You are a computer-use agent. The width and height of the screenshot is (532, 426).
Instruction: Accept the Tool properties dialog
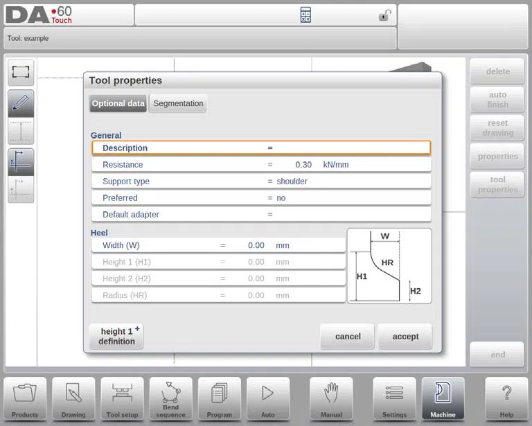point(405,336)
